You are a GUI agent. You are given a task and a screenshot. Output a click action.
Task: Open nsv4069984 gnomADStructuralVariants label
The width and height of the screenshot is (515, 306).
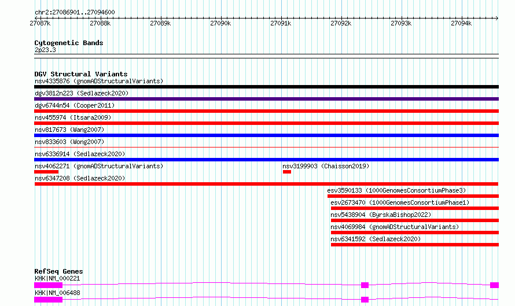(395, 227)
